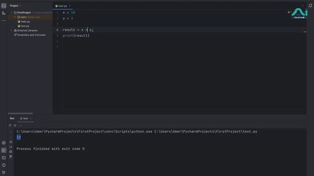The height and width of the screenshot is (176, 314).
Task: Click 'Process finished with exit code 0'
Action: 51,149
